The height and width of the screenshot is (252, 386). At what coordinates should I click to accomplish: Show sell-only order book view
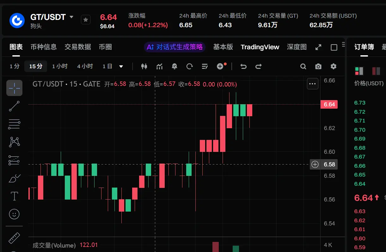[x=376, y=71]
